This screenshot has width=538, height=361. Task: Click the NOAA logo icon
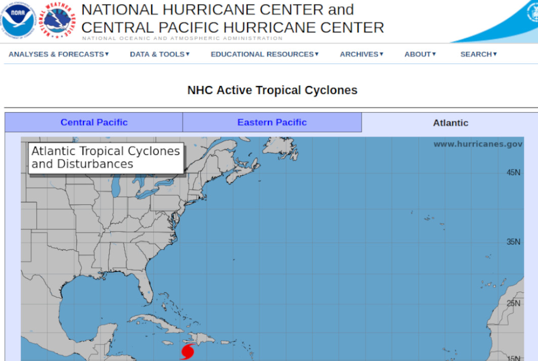pyautogui.click(x=18, y=21)
